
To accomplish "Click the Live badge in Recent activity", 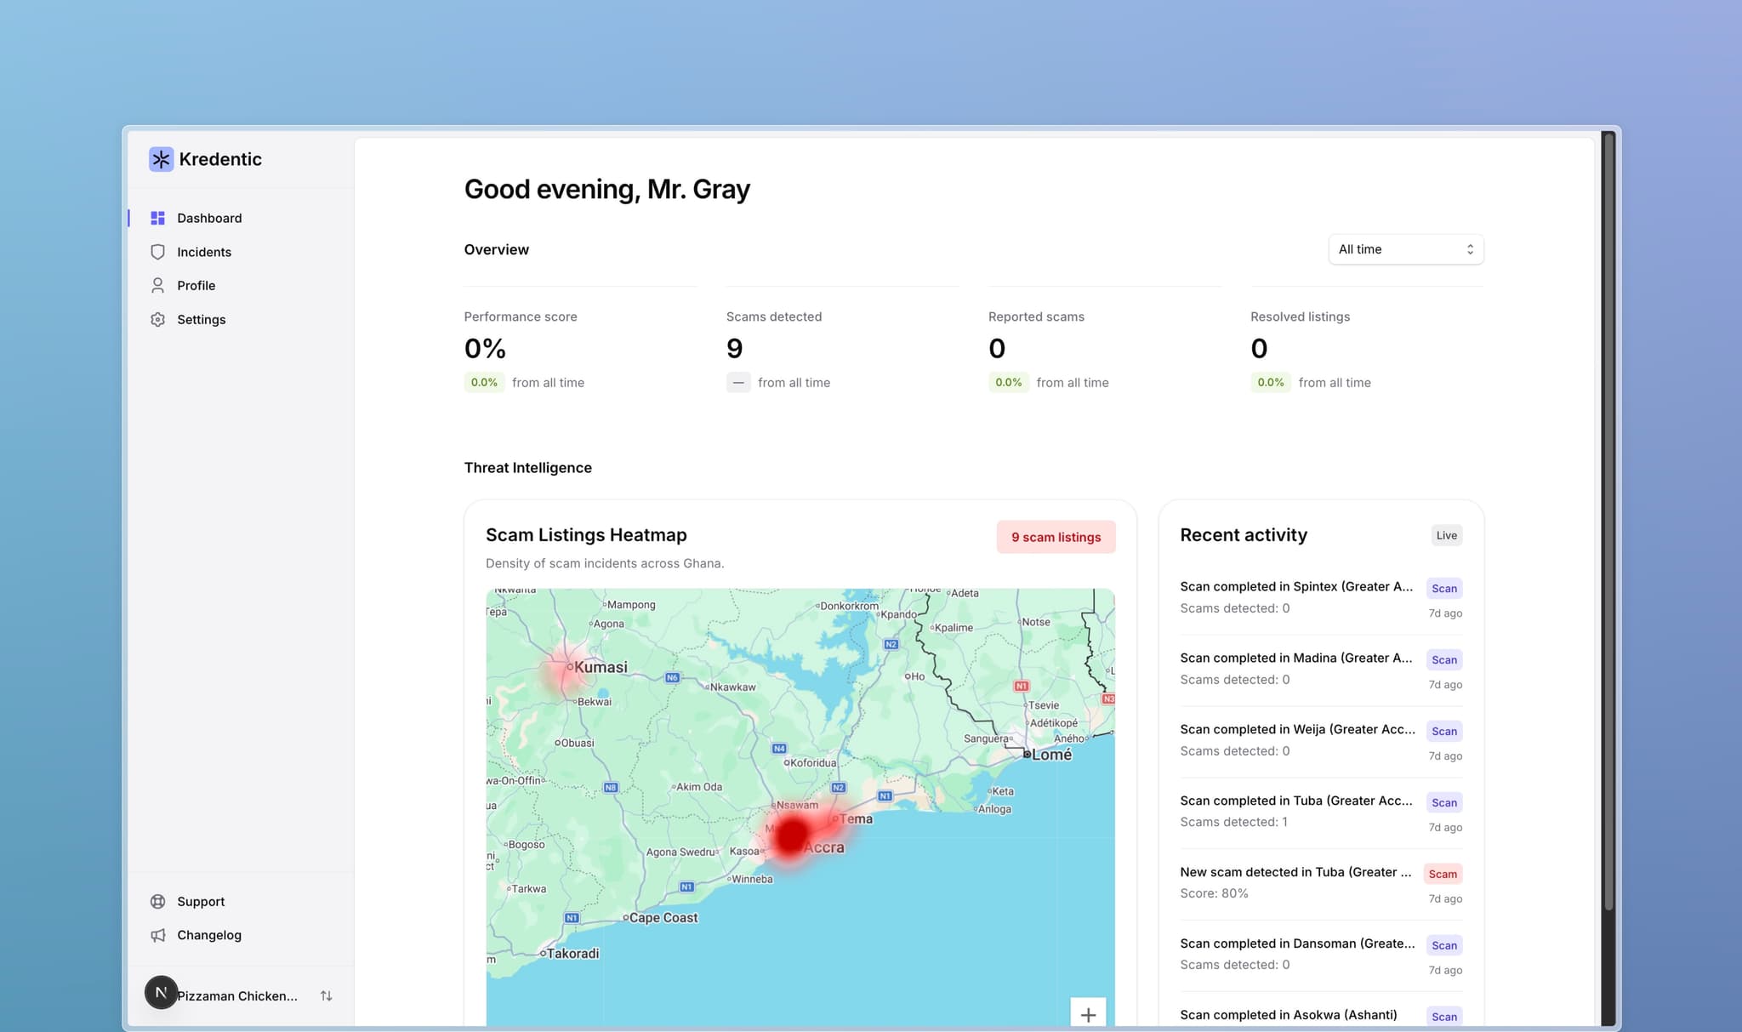I will coord(1446,535).
